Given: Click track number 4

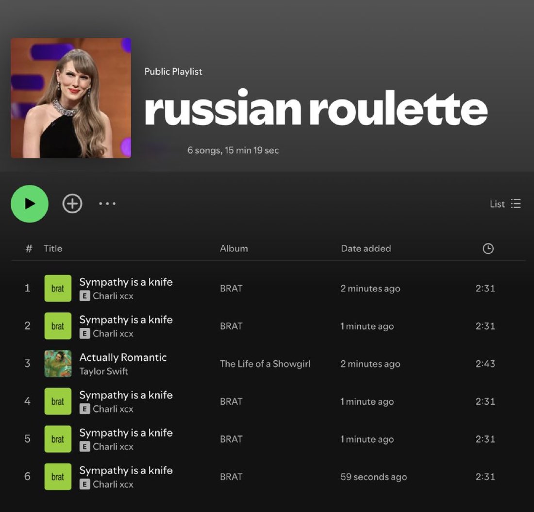Looking at the screenshot, I should point(27,401).
